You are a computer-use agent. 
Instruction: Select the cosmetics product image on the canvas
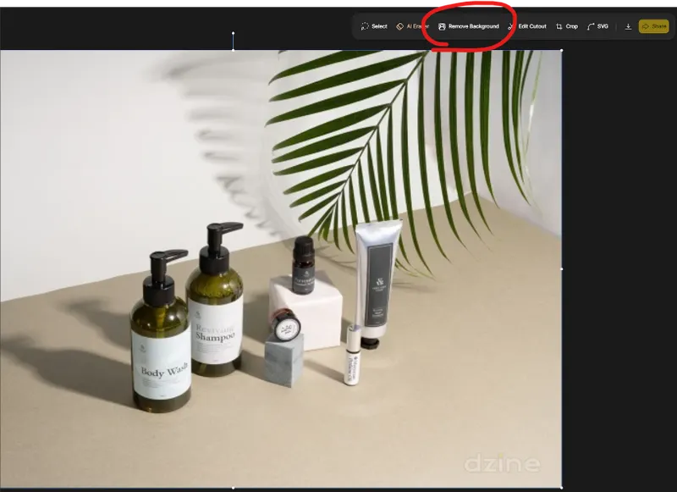(281, 268)
